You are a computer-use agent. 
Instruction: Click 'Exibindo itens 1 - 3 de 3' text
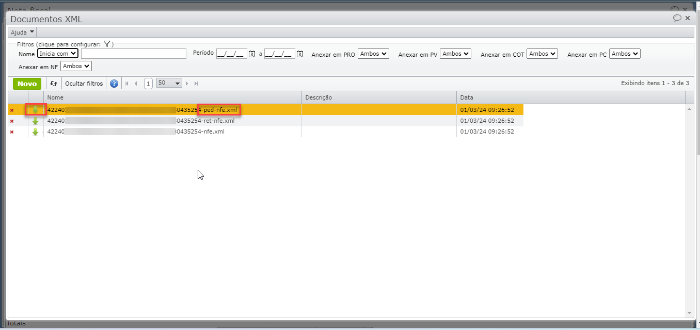[656, 83]
